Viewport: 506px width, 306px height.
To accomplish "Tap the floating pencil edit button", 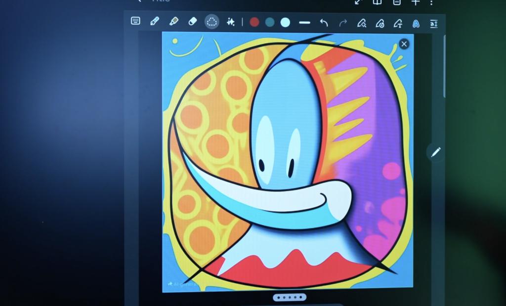I will 435,152.
